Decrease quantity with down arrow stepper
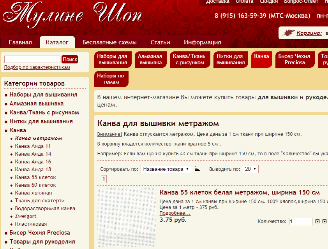 (x=324, y=221)
